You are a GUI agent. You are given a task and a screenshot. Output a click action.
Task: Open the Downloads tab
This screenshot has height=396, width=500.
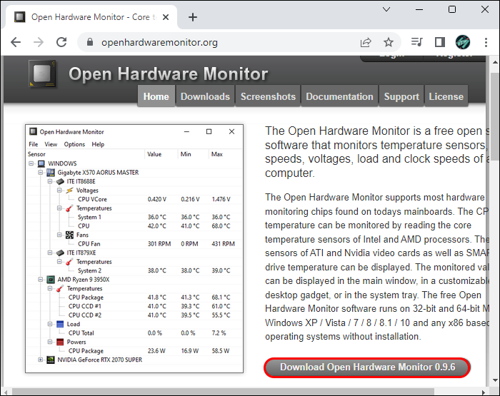tap(205, 96)
